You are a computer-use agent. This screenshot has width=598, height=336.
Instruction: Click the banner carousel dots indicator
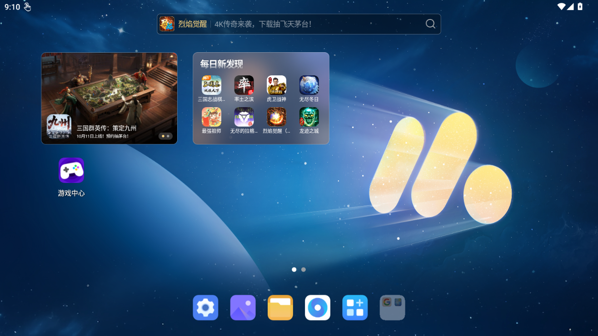(x=165, y=136)
